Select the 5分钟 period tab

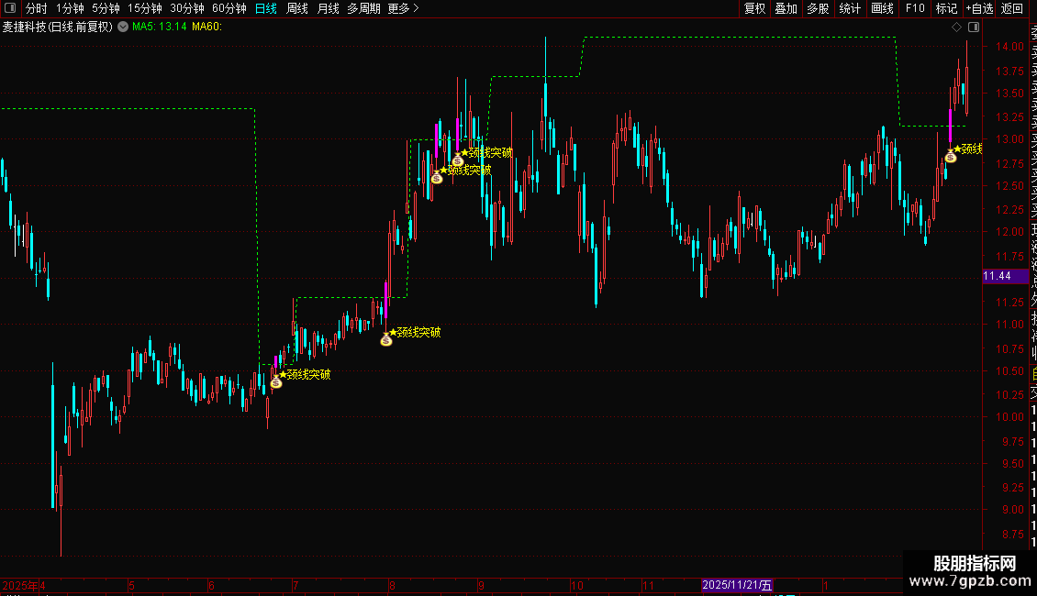coord(106,8)
